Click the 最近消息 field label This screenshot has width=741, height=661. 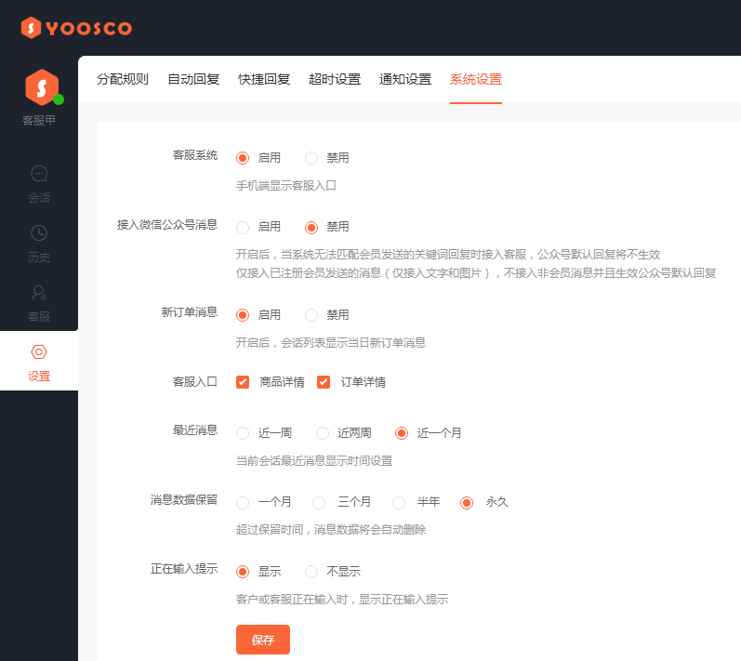pos(195,430)
